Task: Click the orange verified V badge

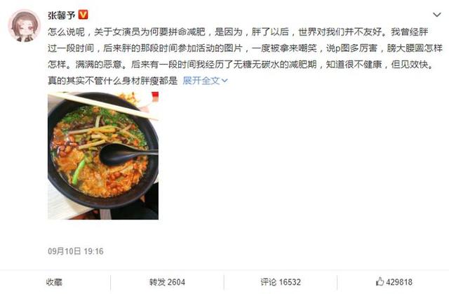Action: [x=83, y=14]
